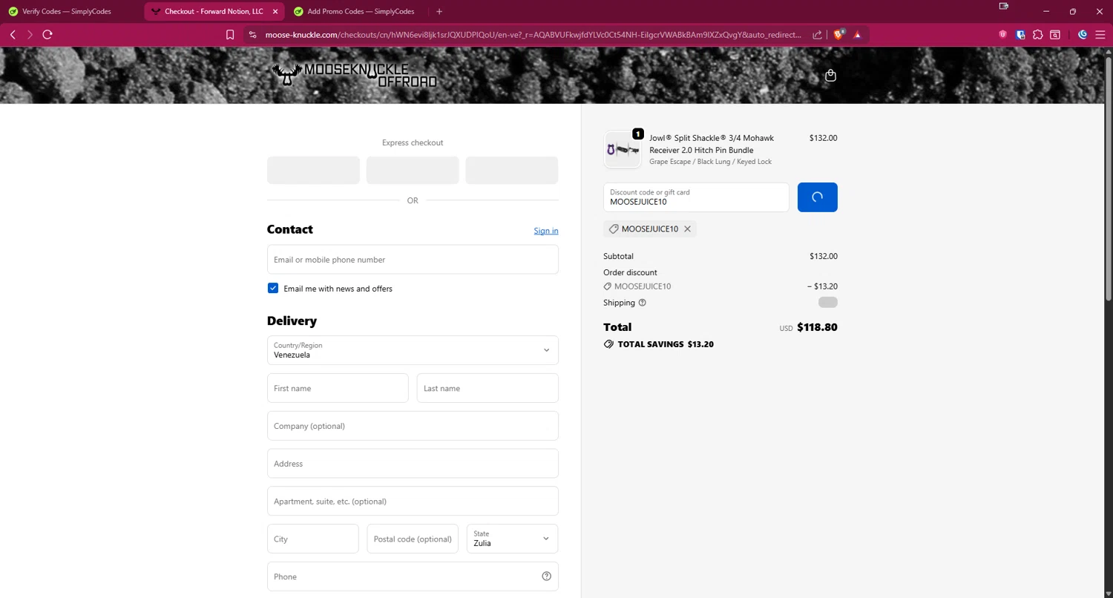The height and width of the screenshot is (598, 1113).
Task: Open the browser hamburger menu
Action: pyautogui.click(x=1100, y=35)
